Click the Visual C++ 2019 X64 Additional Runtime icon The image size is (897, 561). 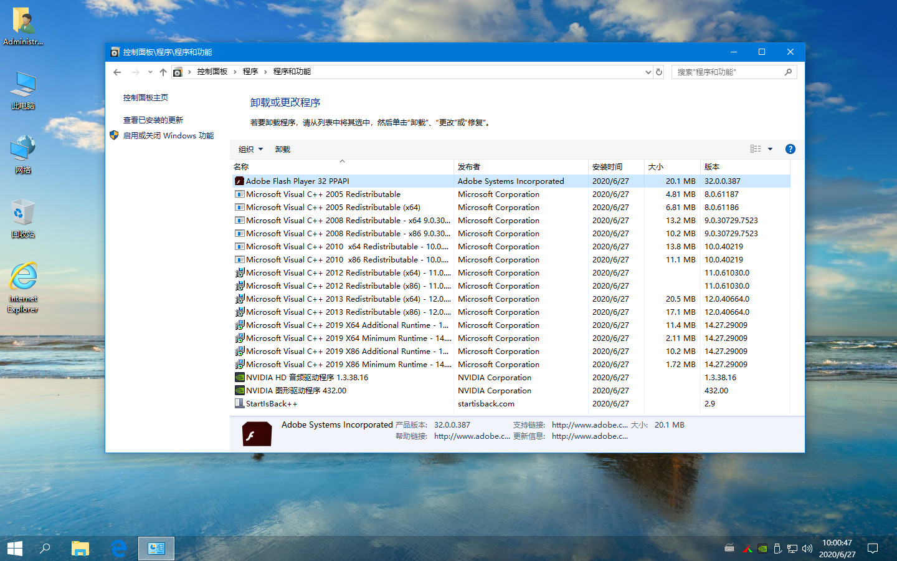pos(239,325)
